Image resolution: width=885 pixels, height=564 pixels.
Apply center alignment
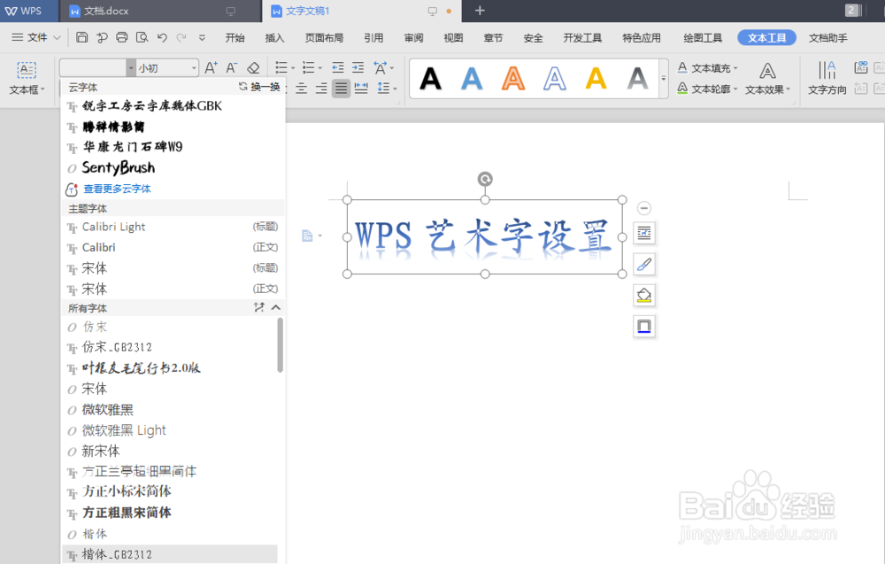[302, 88]
